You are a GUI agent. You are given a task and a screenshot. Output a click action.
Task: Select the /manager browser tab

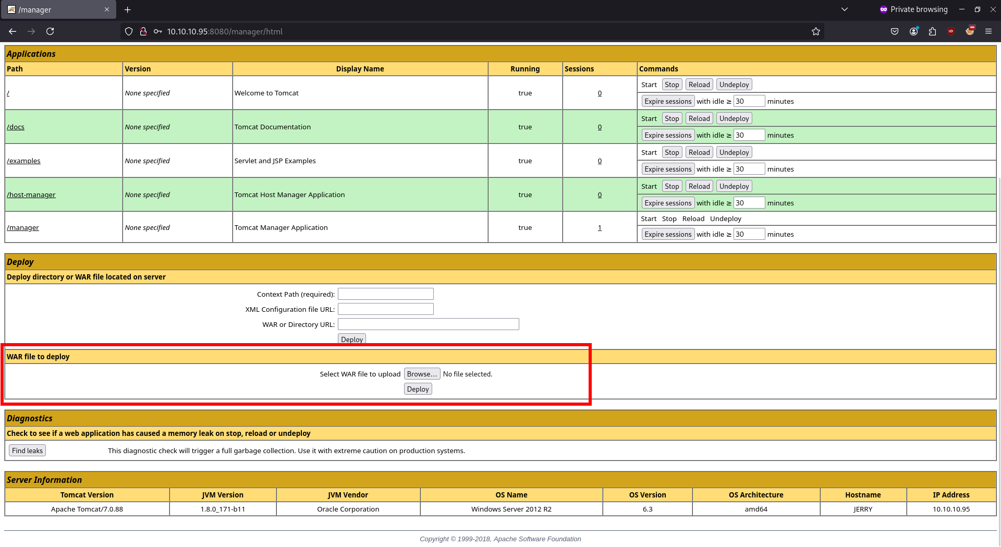[58, 9]
